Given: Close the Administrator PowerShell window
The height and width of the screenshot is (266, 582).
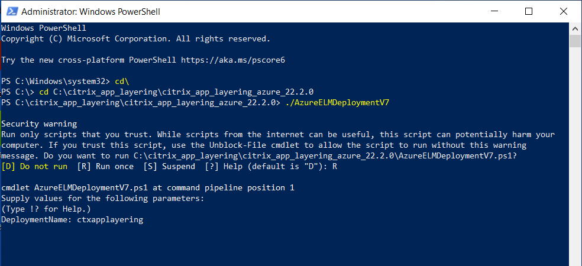Looking at the screenshot, I should coord(557,11).
